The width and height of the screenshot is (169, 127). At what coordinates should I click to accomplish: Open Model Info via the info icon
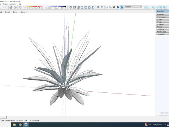coord(15,7)
